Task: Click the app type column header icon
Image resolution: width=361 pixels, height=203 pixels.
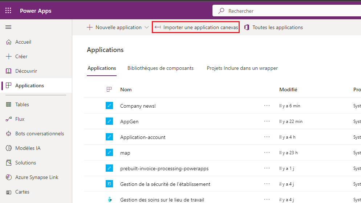Action: (x=109, y=89)
